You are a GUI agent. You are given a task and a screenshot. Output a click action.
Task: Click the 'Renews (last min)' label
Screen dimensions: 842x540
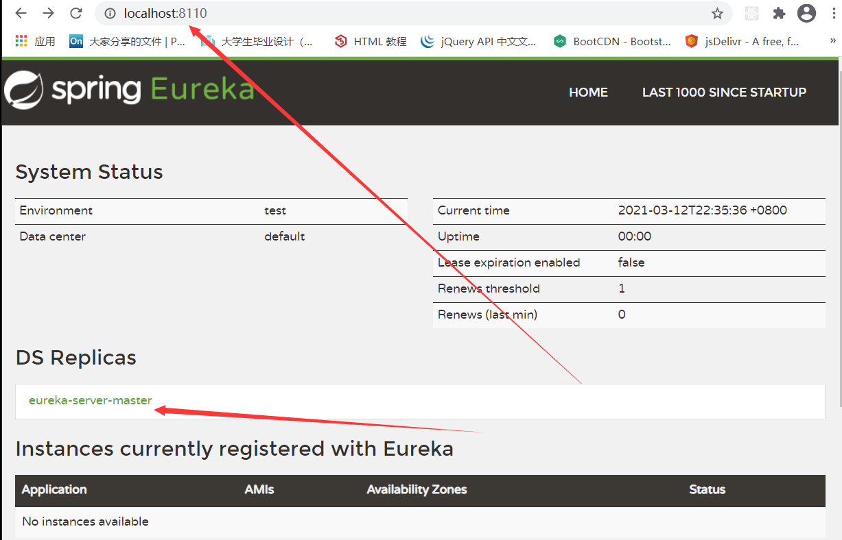pyautogui.click(x=487, y=315)
